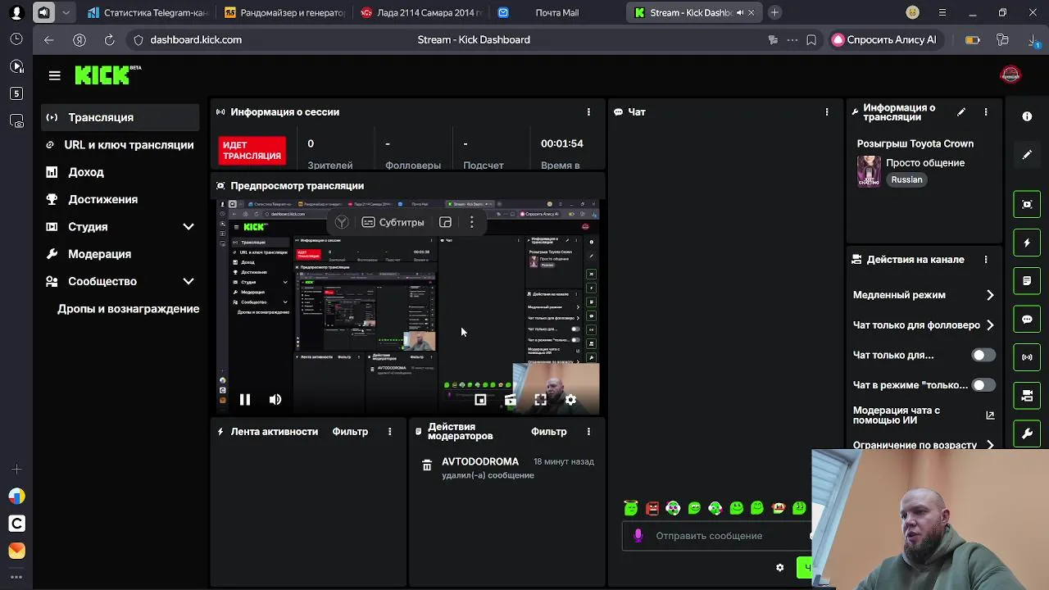Screen dimensions: 1049x590
Task: Open new browser tab with plus
Action: 774,12
